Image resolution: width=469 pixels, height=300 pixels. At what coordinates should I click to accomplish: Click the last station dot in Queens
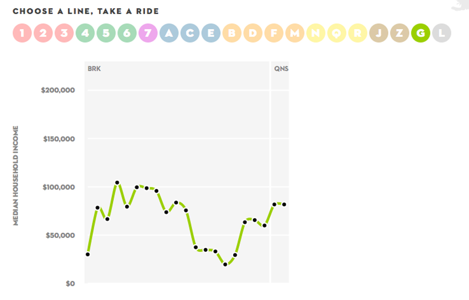(x=284, y=204)
